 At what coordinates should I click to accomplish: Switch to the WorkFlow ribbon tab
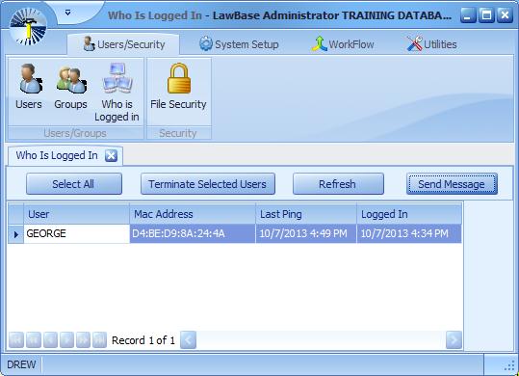point(343,44)
